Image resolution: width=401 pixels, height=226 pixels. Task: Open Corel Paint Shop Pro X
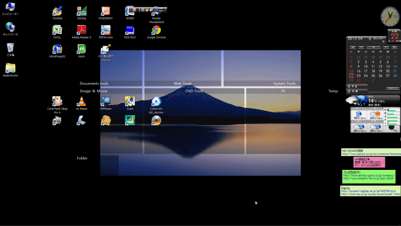pyautogui.click(x=57, y=101)
